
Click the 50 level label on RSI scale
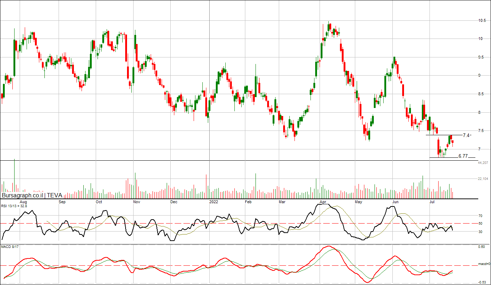click(480, 224)
